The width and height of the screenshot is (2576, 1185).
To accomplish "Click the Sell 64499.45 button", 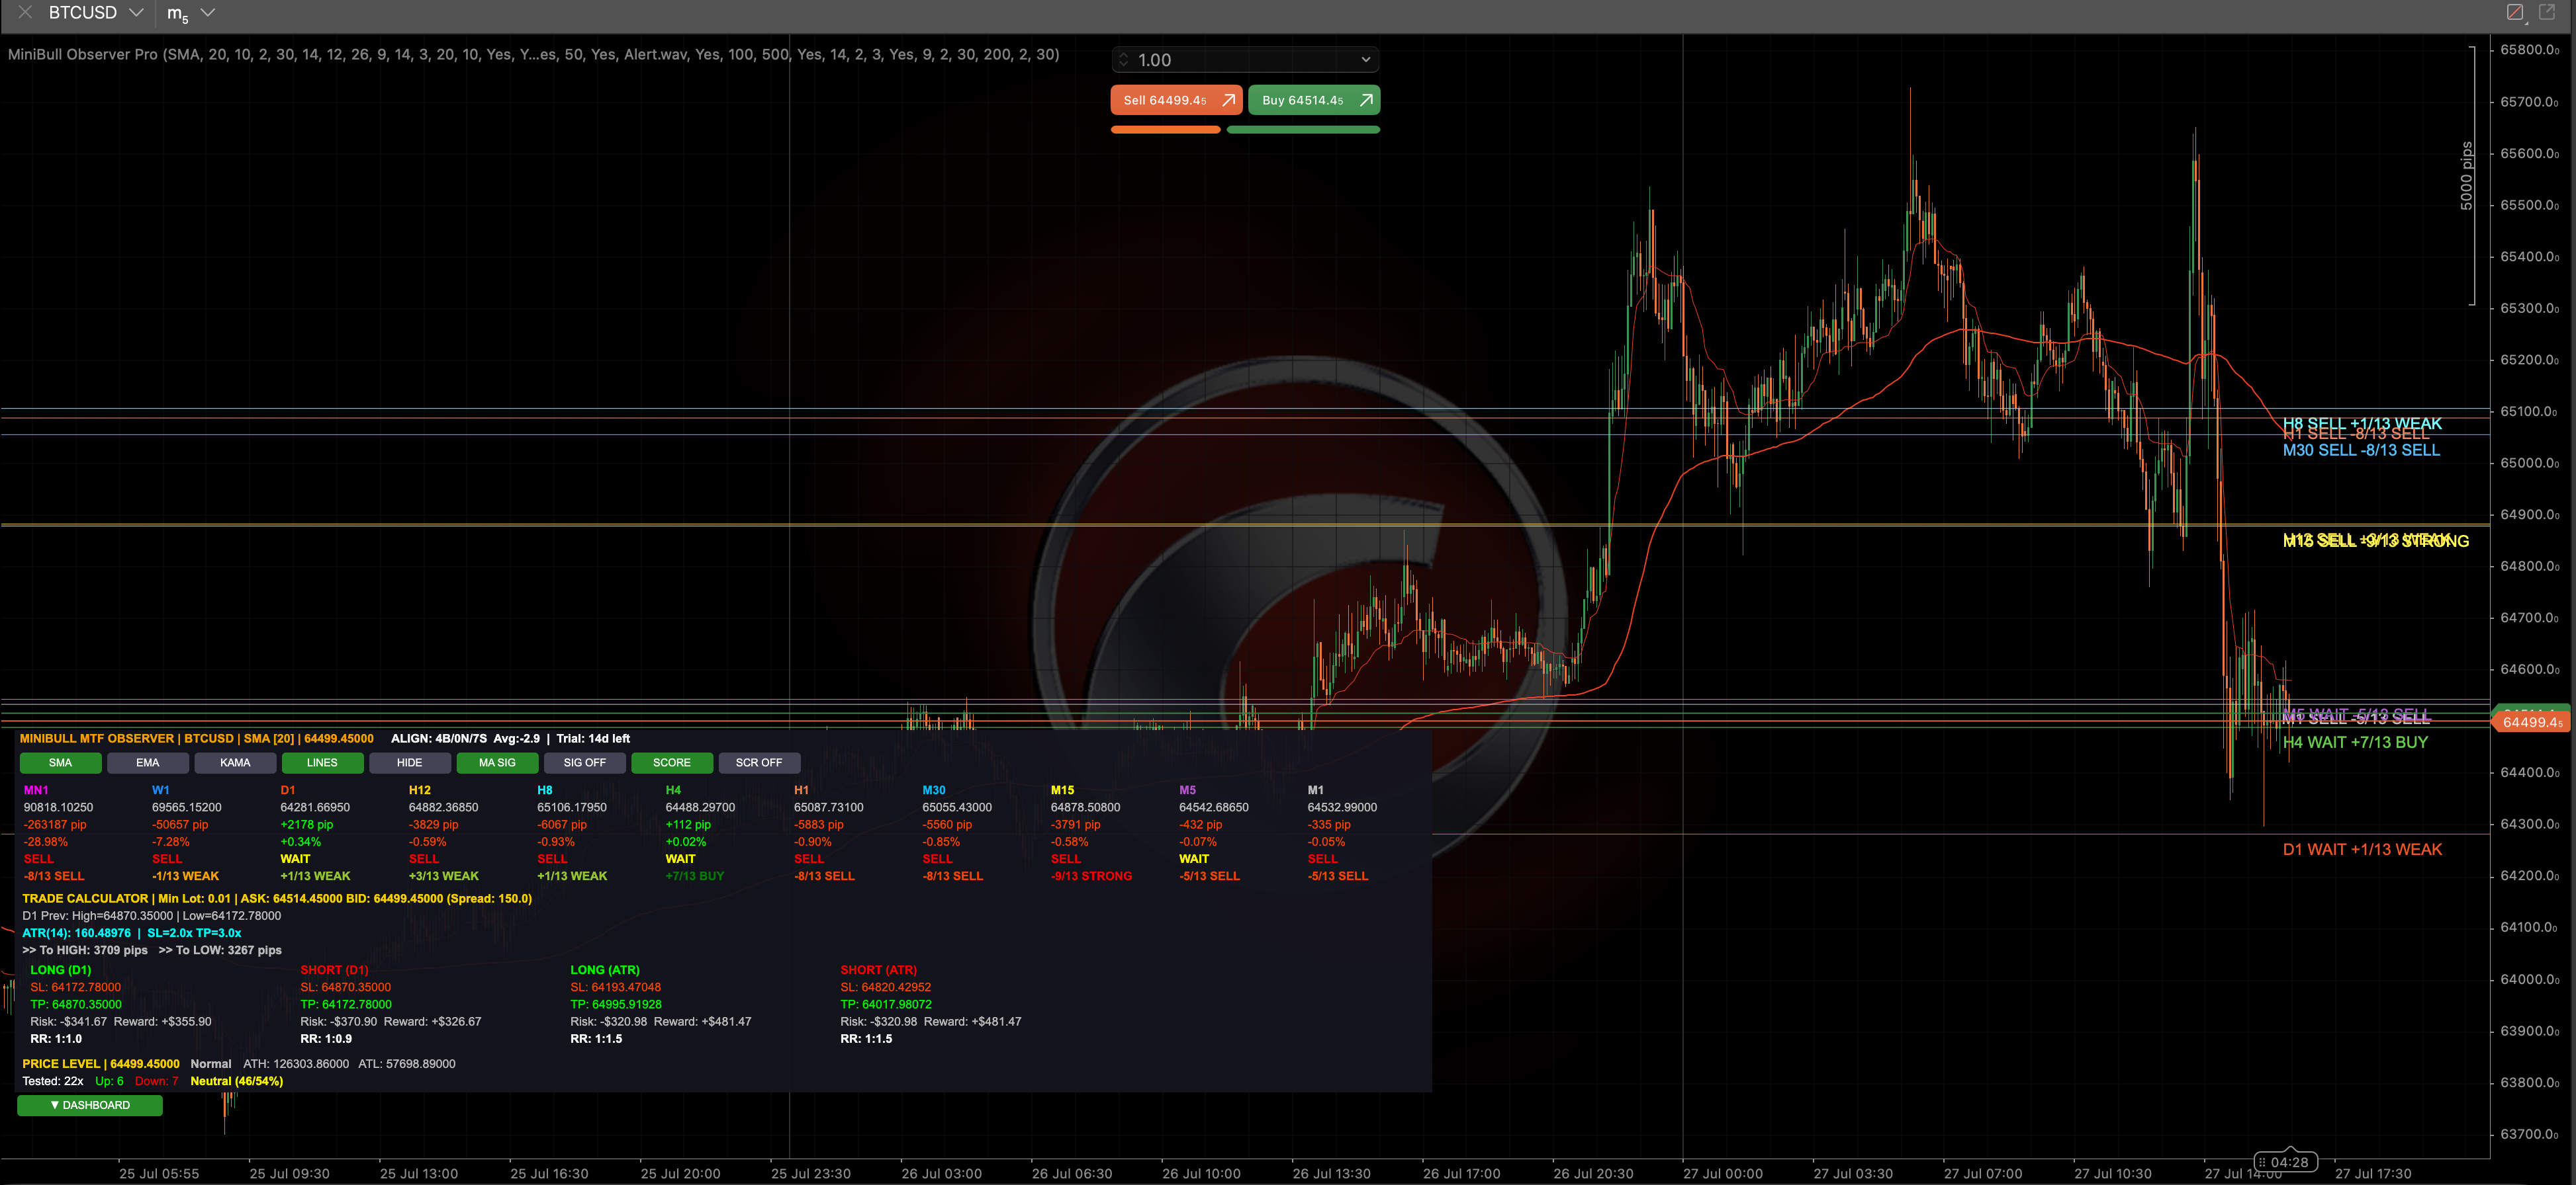I will pos(1176,100).
